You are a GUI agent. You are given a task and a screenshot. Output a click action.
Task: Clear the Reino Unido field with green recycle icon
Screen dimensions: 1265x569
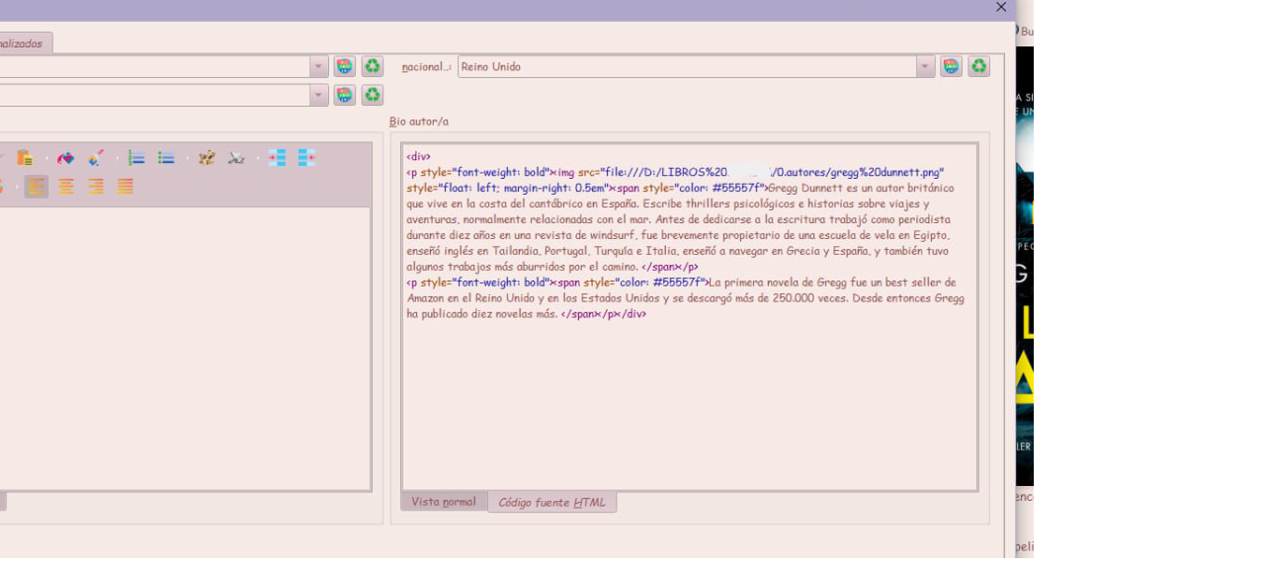click(978, 66)
